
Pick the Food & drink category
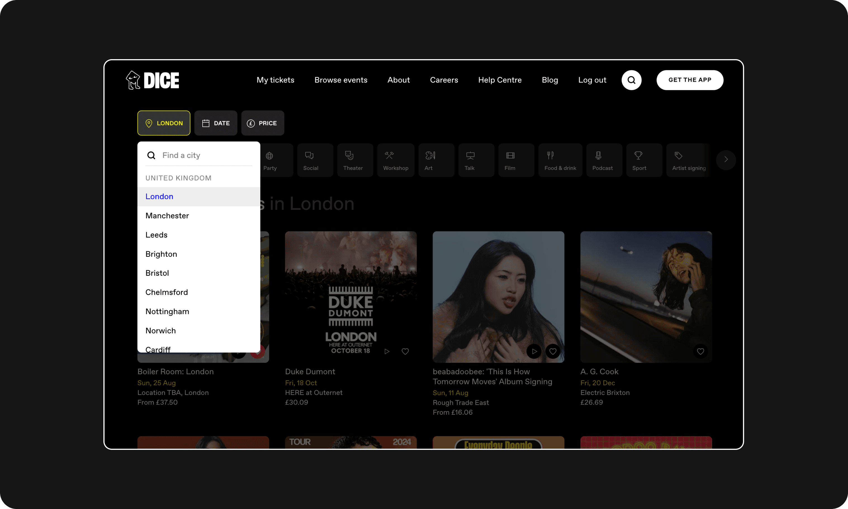(560, 160)
